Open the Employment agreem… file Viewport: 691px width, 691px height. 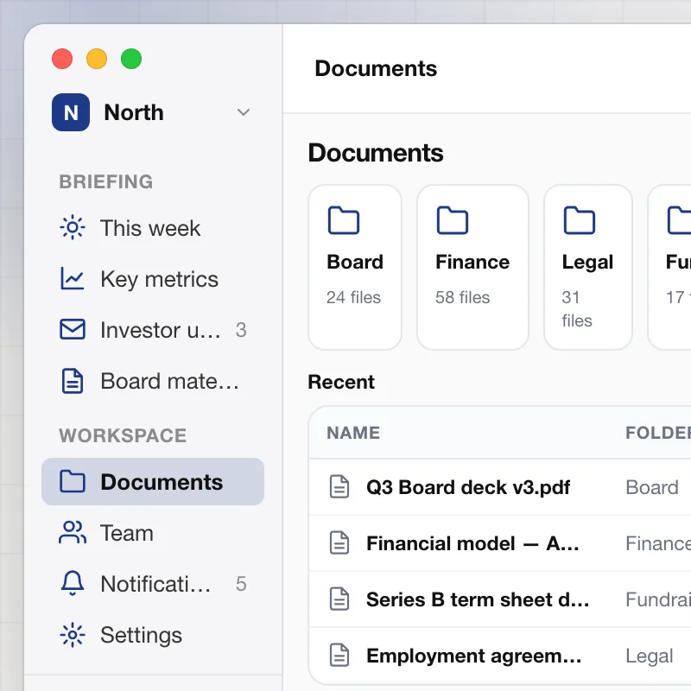pos(473,656)
